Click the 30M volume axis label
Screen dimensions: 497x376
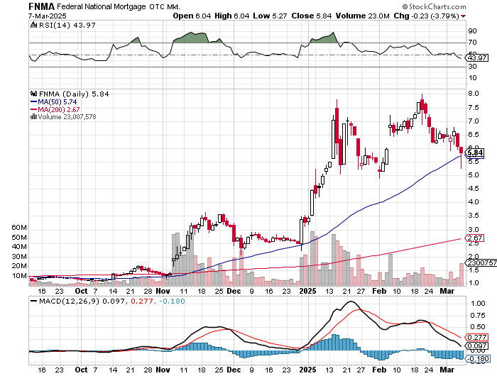19,257
